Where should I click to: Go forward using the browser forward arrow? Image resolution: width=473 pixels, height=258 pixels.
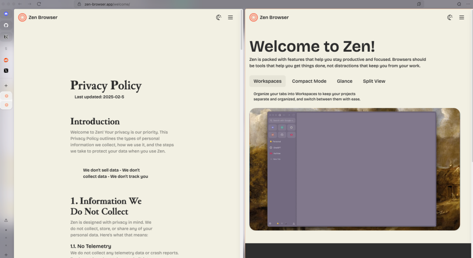tap(30, 4)
